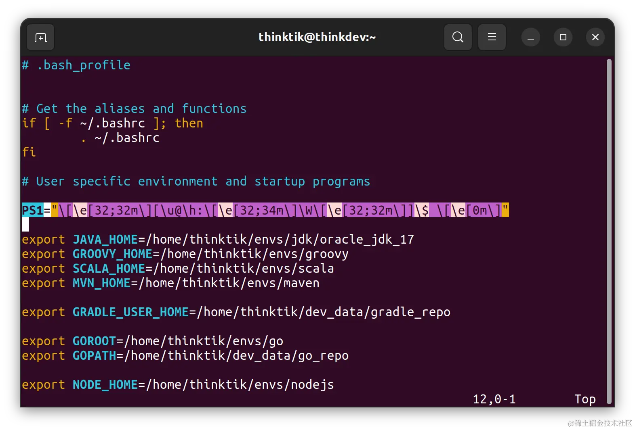Click the '# .bash_profile' comment line
Image resolution: width=635 pixels, height=430 pixels.
[76, 65]
